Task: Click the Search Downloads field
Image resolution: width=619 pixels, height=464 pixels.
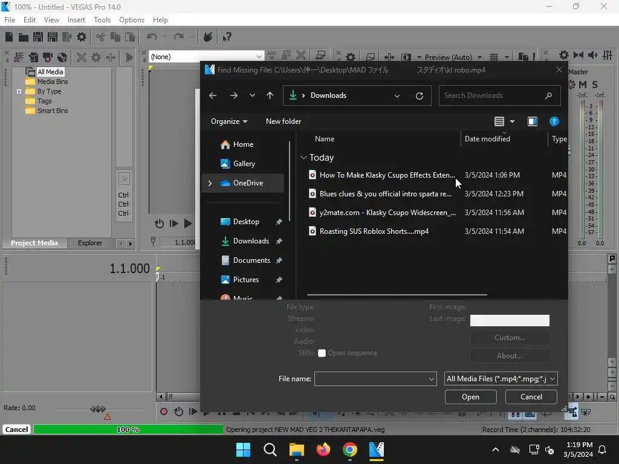Action: [499, 96]
